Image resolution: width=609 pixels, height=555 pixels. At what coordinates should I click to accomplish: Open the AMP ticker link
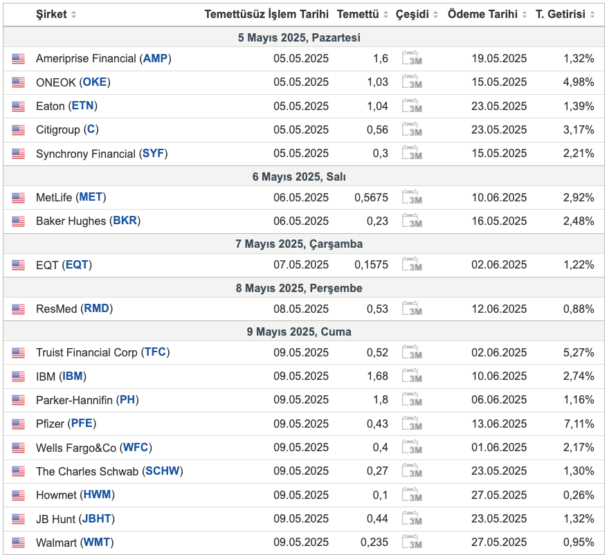pyautogui.click(x=155, y=58)
